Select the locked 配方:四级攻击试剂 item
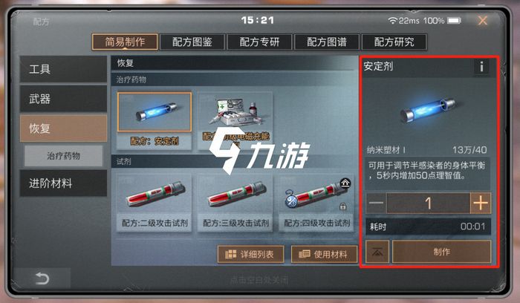The image size is (520, 303). click(x=316, y=203)
